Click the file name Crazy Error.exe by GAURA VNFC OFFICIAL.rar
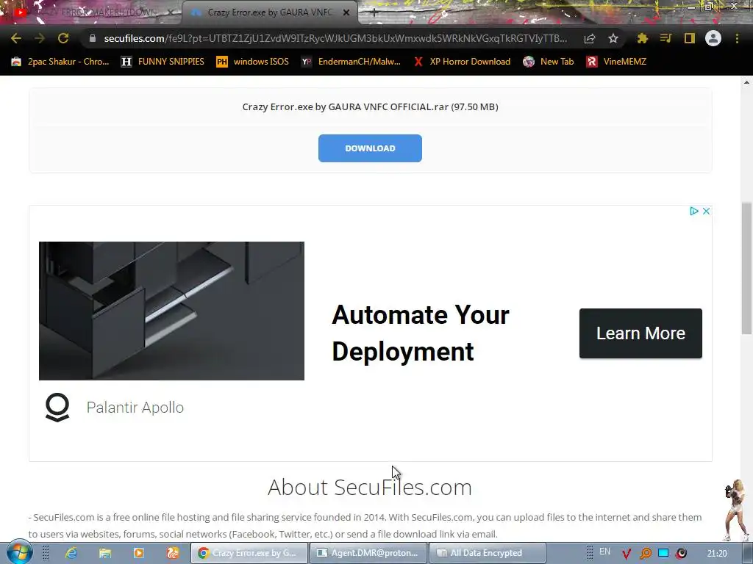 pos(370,106)
